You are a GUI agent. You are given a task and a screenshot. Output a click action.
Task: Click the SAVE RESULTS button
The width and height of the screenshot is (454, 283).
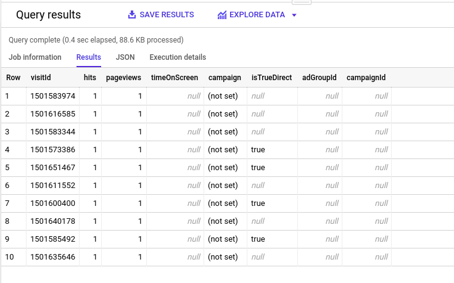pyautogui.click(x=167, y=15)
